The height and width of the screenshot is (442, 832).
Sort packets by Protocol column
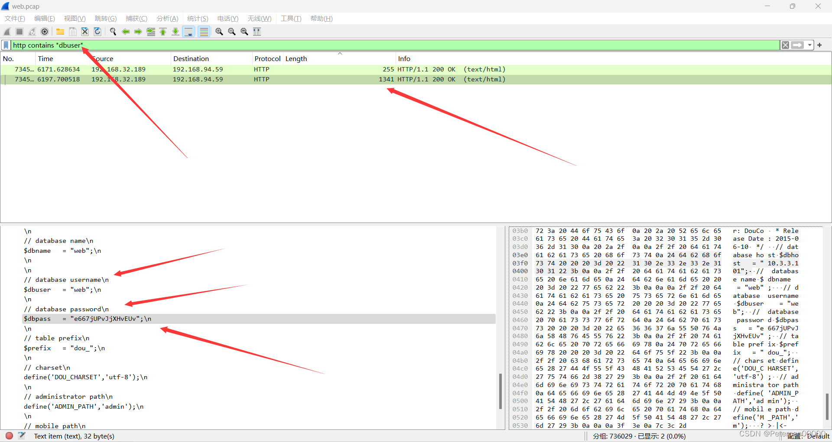coord(267,58)
